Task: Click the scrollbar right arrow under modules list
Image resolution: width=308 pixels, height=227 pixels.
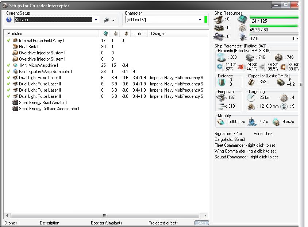Action: click(x=205, y=215)
